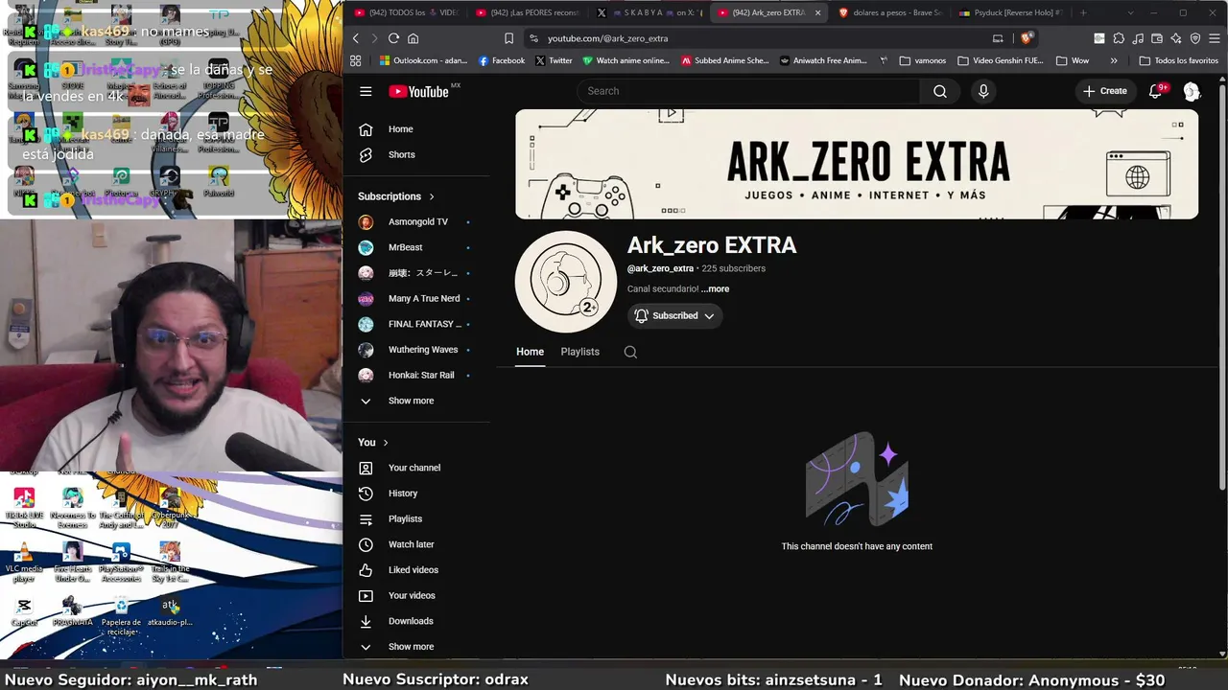Switch to the TODOS los VIDEO browser tab
The height and width of the screenshot is (690, 1228).
[x=407, y=12]
